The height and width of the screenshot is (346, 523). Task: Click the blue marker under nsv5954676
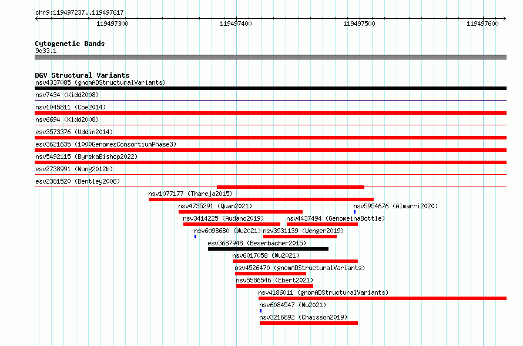(354, 212)
